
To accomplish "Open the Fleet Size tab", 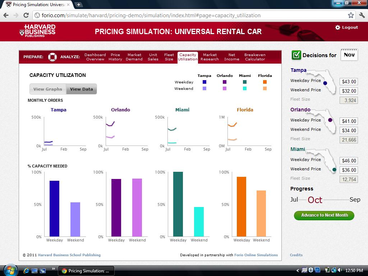I will coord(169,57).
